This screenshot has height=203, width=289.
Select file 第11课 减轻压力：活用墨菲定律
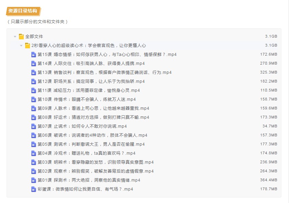pos(89,90)
